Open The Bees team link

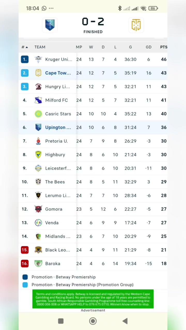pos(55,182)
